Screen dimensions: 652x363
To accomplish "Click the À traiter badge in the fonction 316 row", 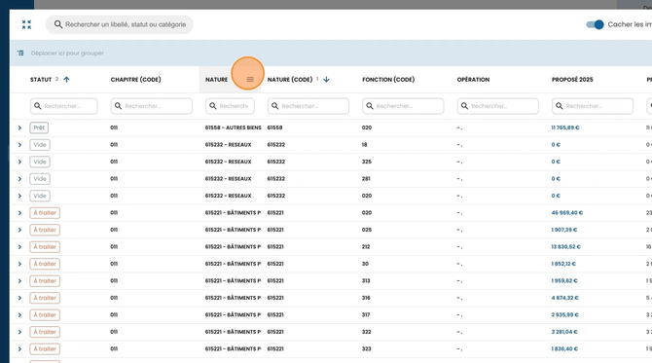I will click(45, 298).
